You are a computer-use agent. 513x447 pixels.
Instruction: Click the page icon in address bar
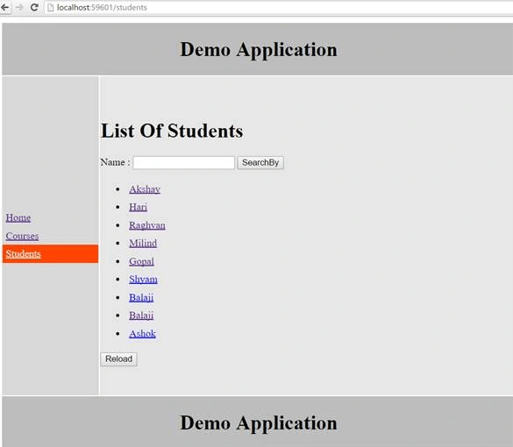[50, 7]
